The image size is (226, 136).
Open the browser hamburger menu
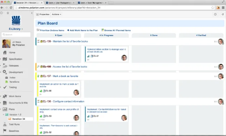(223, 8)
